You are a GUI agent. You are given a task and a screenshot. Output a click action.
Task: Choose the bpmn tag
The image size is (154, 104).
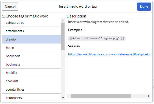coord(31,48)
